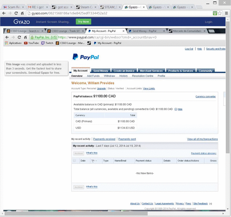Viewport: 231px width, 217px height.
Task: Close the active Gyazo tab
Action: point(144,7)
